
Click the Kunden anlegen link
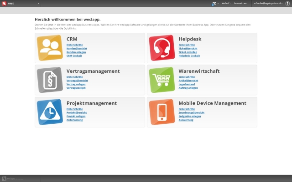coord(76,52)
